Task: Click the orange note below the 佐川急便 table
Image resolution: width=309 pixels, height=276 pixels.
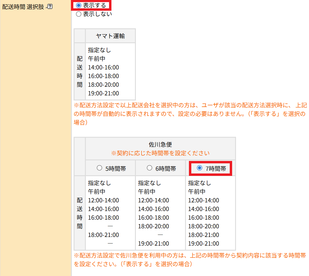Action: click(x=190, y=260)
